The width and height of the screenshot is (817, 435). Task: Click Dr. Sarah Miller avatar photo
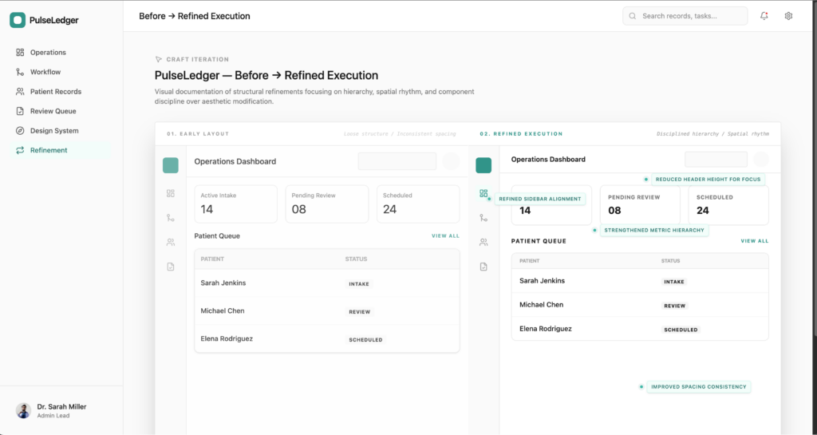(x=23, y=410)
